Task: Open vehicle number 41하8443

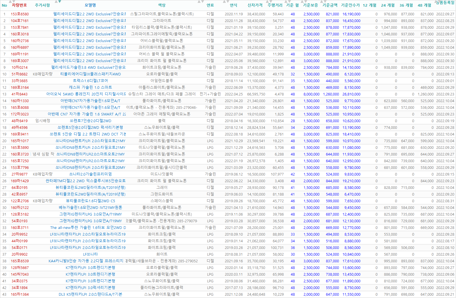Action: tap(20, 94)
